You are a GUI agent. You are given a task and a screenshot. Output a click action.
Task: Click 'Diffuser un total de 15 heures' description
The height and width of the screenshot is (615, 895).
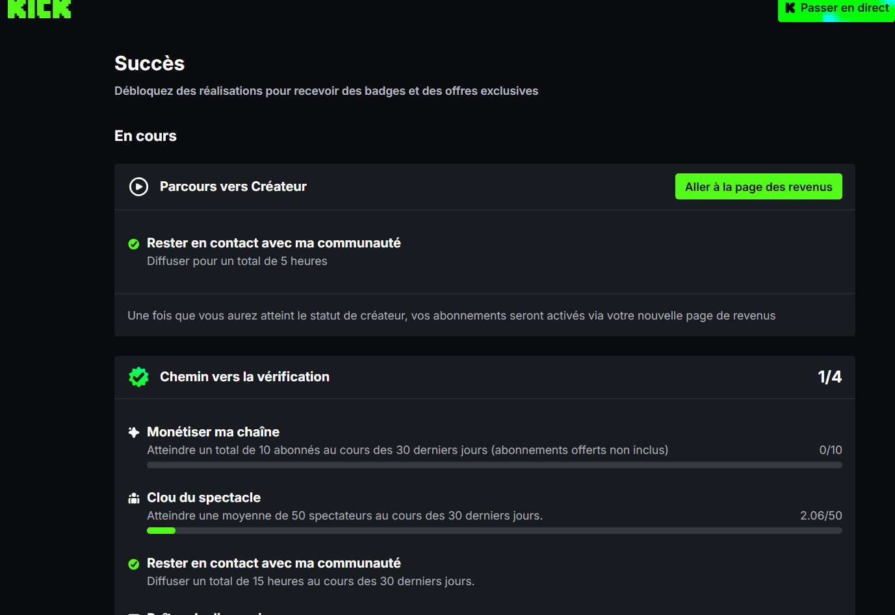pos(311,581)
